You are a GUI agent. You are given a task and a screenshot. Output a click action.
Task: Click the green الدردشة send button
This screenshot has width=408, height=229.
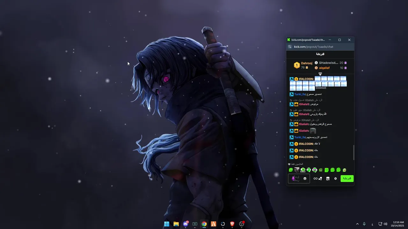pyautogui.click(x=347, y=178)
